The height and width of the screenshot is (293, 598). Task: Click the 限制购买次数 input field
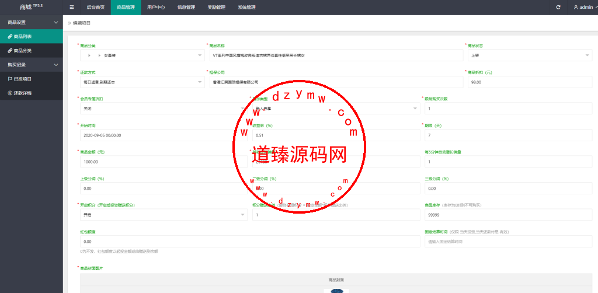[509, 109]
